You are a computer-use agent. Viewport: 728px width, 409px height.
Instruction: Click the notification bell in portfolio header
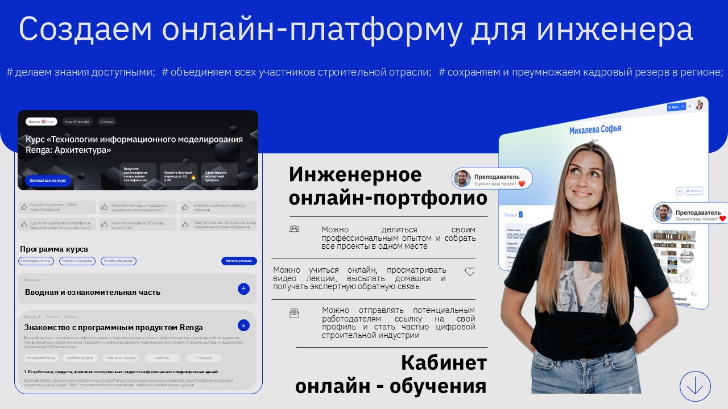click(x=689, y=106)
